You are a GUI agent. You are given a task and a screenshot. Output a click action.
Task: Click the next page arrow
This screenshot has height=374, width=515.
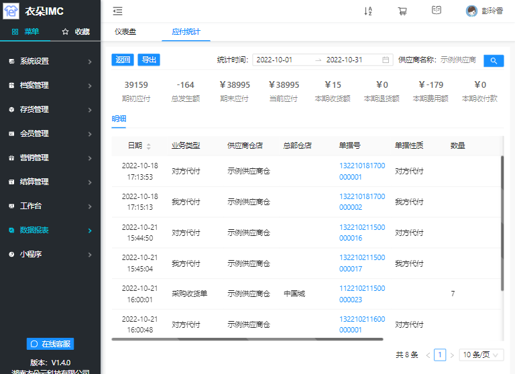(x=452, y=355)
